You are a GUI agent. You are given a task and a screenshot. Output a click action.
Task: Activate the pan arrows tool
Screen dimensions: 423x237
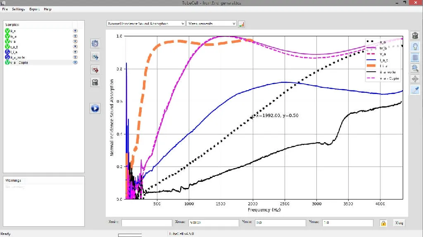pos(415,79)
